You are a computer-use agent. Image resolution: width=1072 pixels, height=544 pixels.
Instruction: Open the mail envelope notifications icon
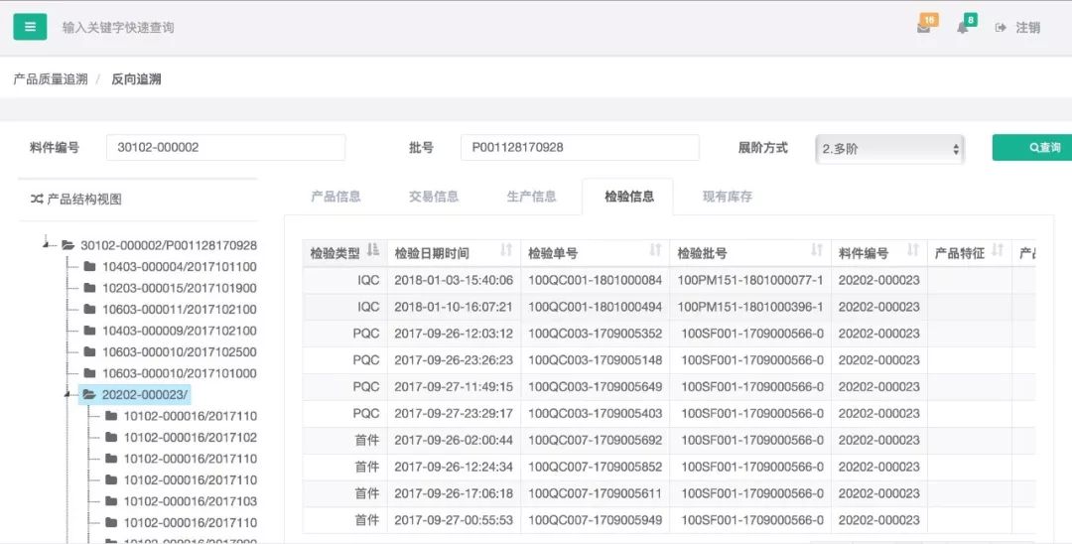[x=924, y=28]
